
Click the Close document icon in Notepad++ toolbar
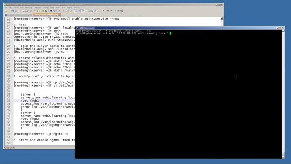[x=20, y=11]
